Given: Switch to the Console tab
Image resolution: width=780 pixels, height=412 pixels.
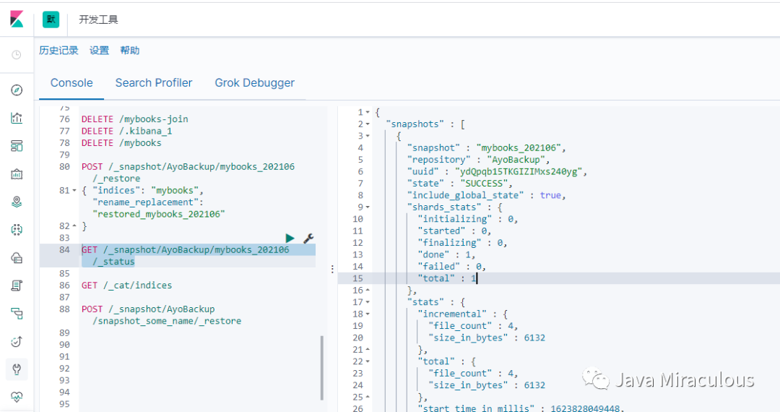Looking at the screenshot, I should 71,83.
